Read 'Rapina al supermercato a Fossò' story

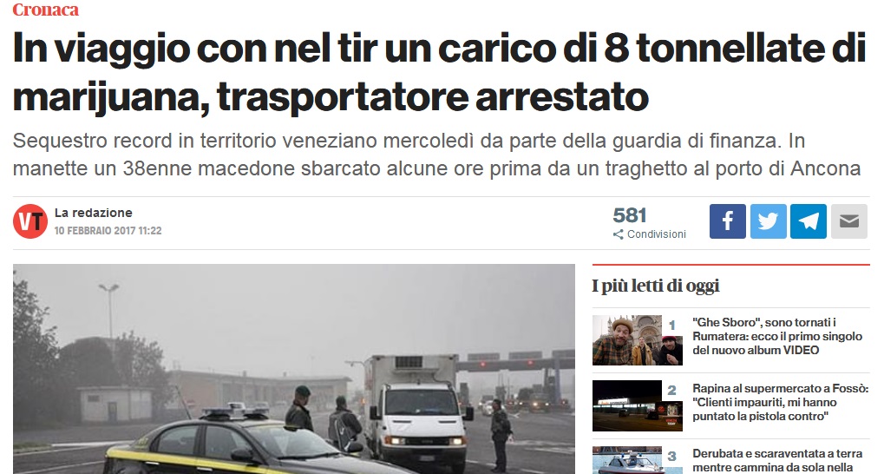780,402
